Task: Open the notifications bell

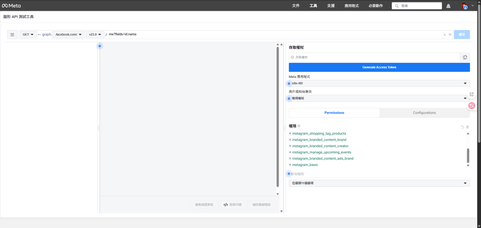Action: 448,6
